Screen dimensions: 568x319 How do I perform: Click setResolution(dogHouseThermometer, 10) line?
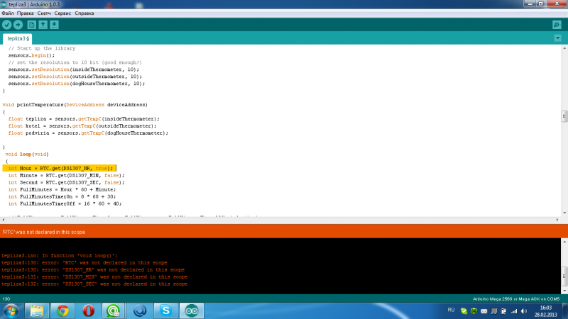coord(77,84)
